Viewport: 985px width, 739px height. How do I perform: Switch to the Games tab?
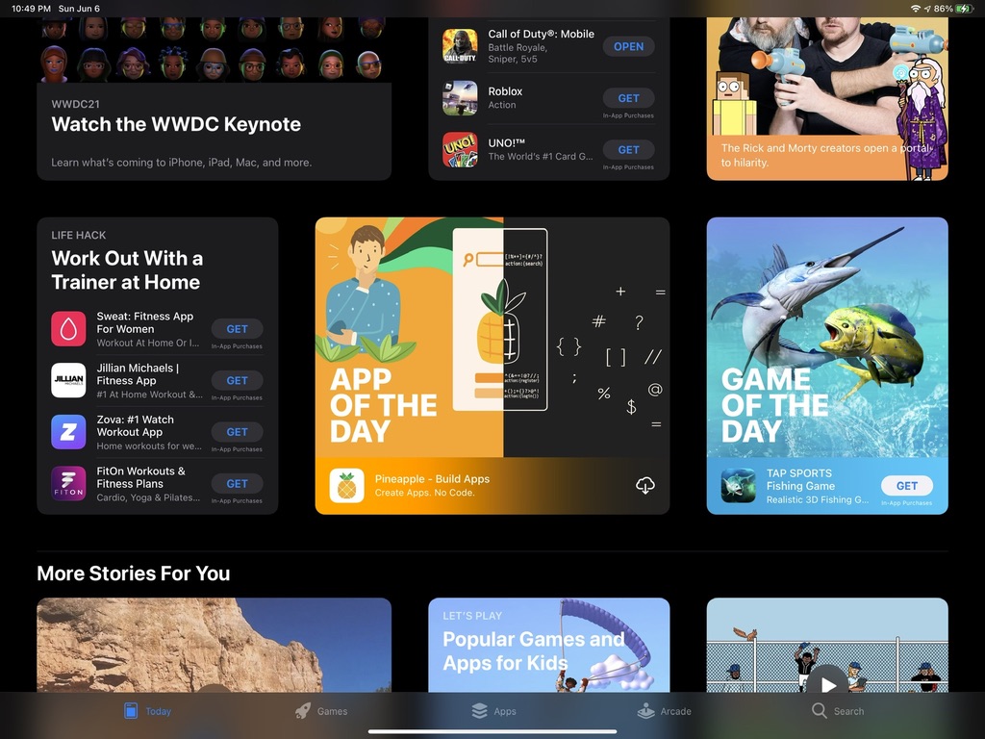(321, 711)
